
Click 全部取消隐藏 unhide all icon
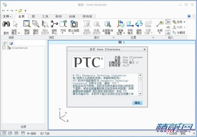click(108, 24)
